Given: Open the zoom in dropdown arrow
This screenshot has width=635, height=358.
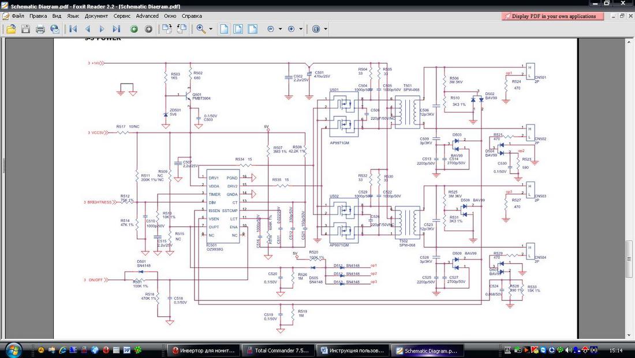Looking at the screenshot, I should tap(301, 29).
